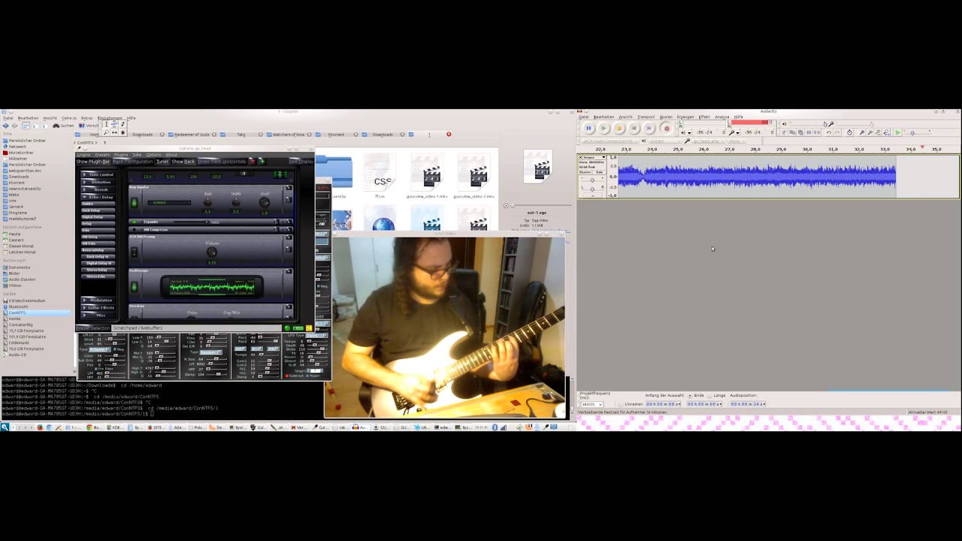Click the Show Plugin Bar button
This screenshot has height=541, width=962.
pos(93,162)
